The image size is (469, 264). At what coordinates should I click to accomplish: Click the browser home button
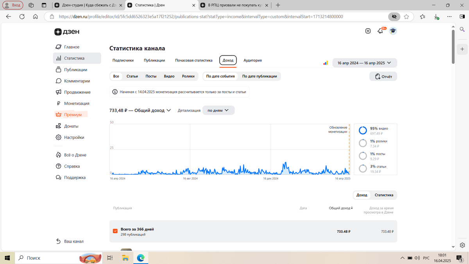[35, 17]
